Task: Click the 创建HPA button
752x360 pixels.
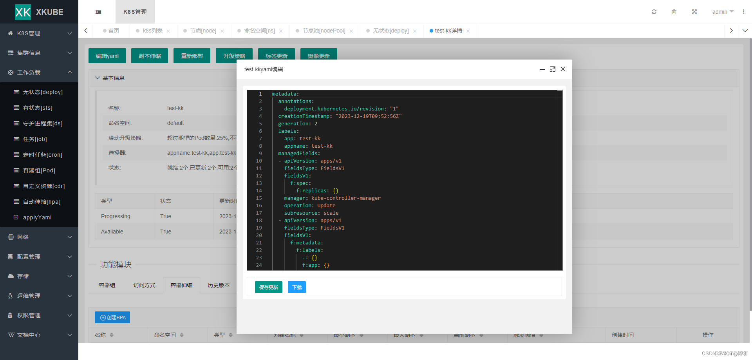Action: click(112, 317)
